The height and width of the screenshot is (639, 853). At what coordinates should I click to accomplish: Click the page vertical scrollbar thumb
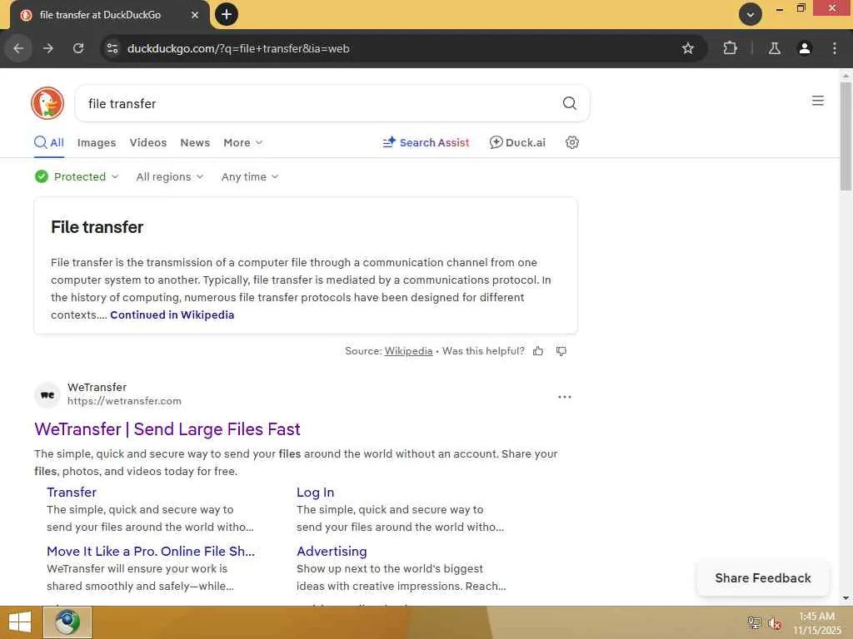pyautogui.click(x=846, y=136)
